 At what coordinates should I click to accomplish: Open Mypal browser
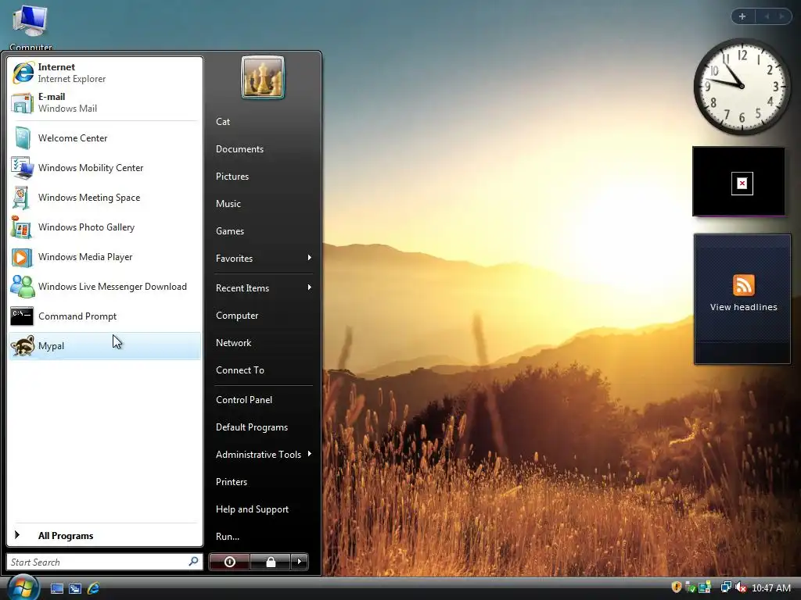click(x=105, y=346)
